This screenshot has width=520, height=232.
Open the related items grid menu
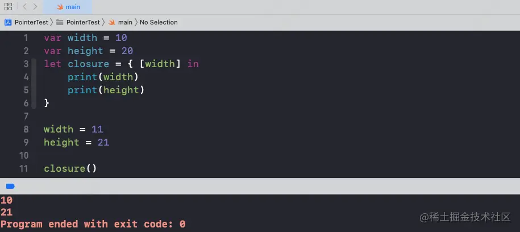pyautogui.click(x=9, y=7)
